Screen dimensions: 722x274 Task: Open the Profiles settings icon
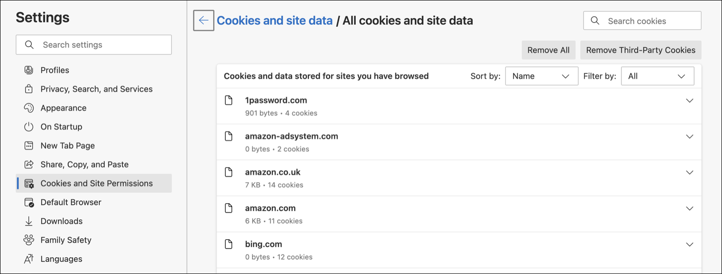[x=29, y=70]
